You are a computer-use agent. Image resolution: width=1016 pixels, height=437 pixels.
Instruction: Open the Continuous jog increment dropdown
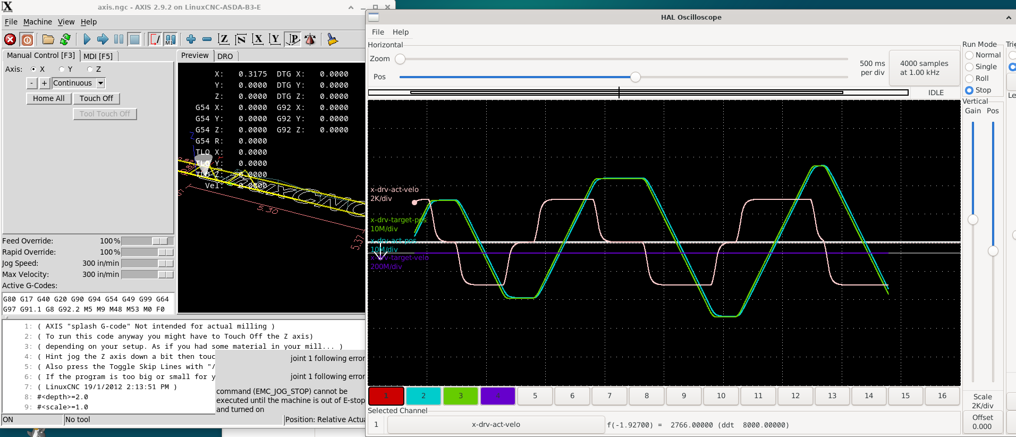click(x=100, y=83)
